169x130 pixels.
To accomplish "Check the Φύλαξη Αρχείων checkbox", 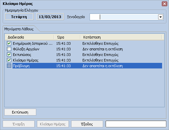I will click(x=9, y=49).
